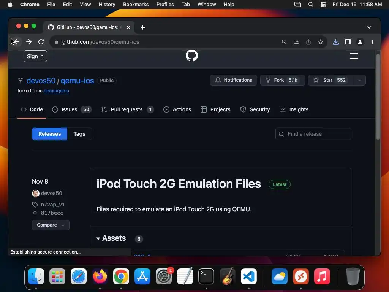This screenshot has width=389, height=292.
Task: Open Terminal from the Dock
Action: [206, 276]
